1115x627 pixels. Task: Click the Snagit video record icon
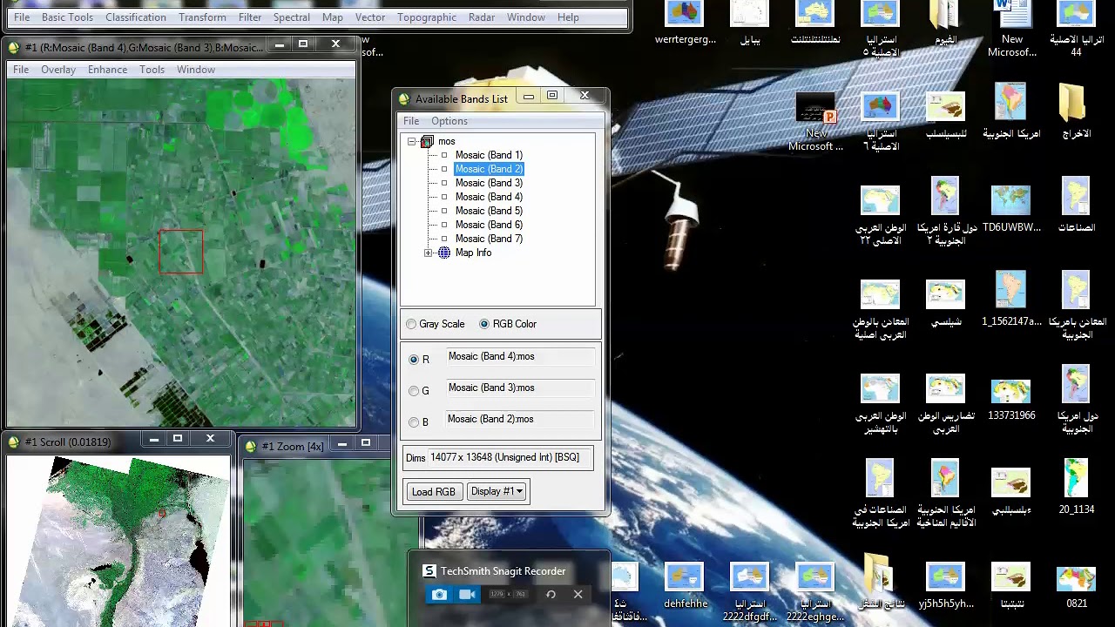[x=468, y=594]
